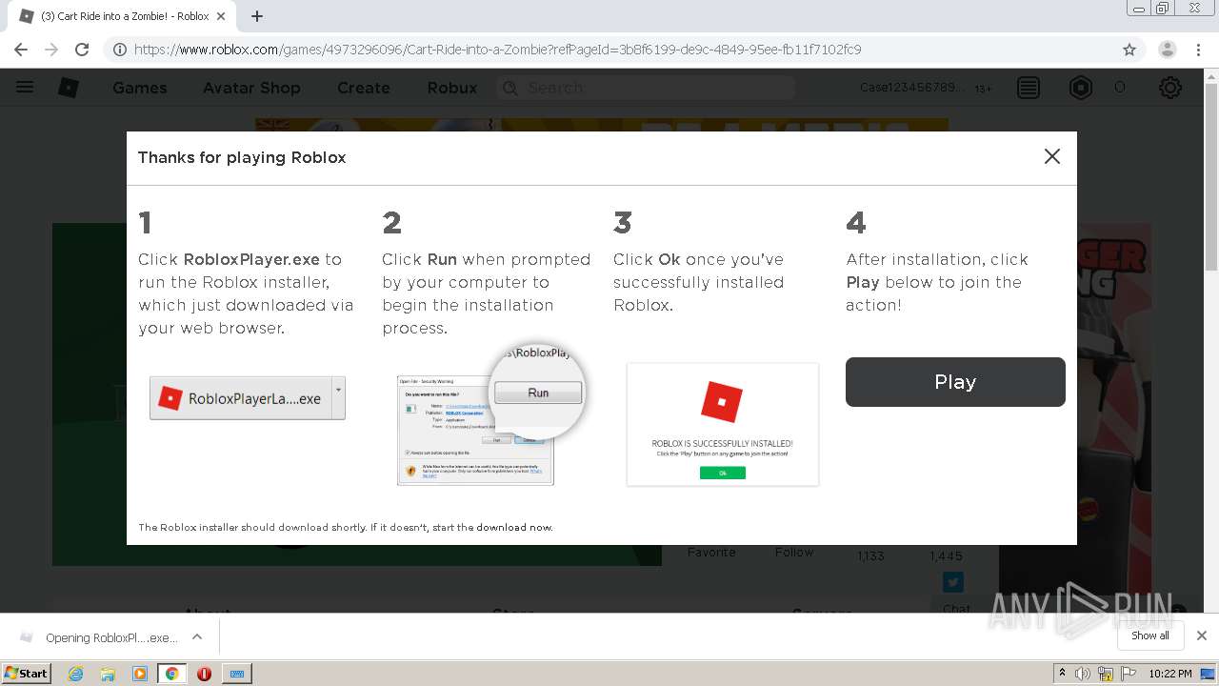Image resolution: width=1219 pixels, height=686 pixels.
Task: Click the Action Center flag tray icon
Action: pyautogui.click(x=1129, y=674)
